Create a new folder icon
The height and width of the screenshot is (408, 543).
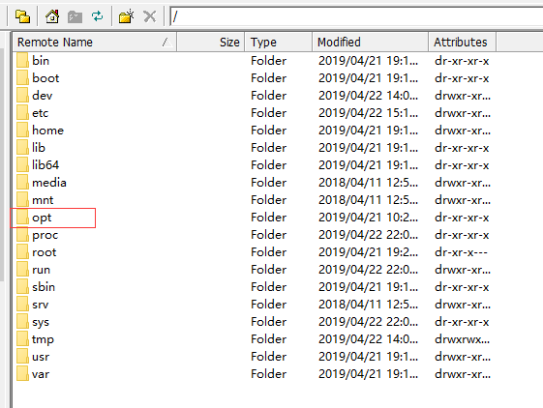(x=127, y=16)
